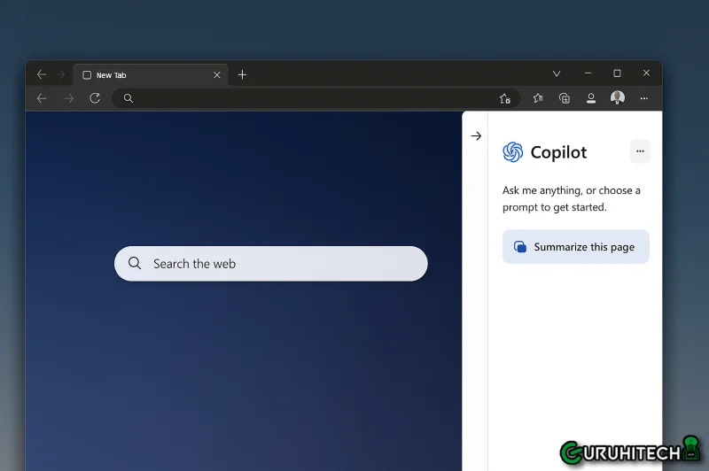
Task: Click the round profile picture avatar
Action: point(618,98)
